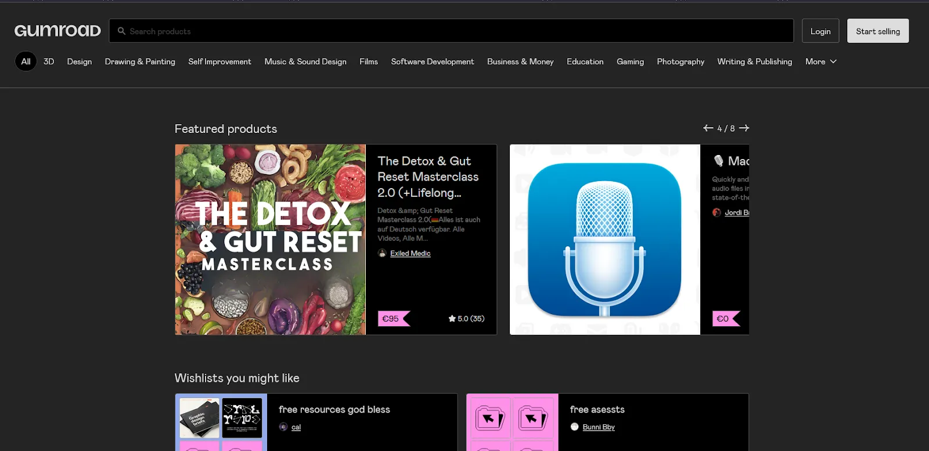Click the search magnifier icon
Screen dimensions: 929x451
tap(121, 31)
